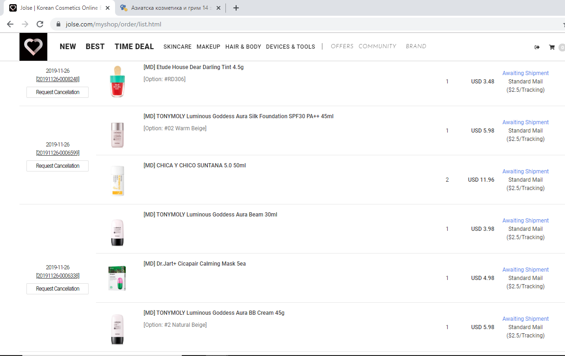Close the Jolse browser tab

(108, 8)
